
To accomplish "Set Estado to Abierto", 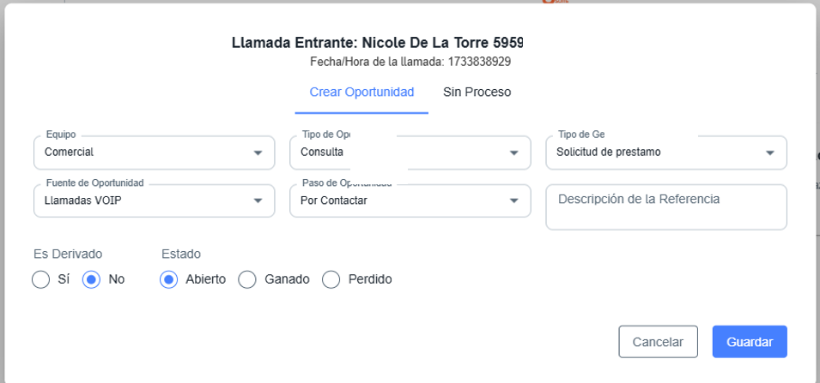I will click(x=169, y=279).
